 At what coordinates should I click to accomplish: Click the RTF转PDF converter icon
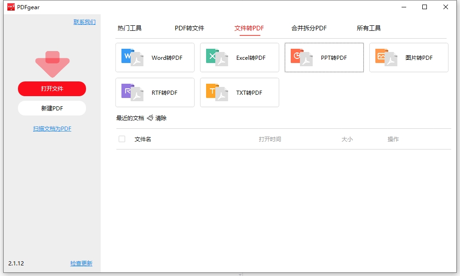pyautogui.click(x=132, y=92)
